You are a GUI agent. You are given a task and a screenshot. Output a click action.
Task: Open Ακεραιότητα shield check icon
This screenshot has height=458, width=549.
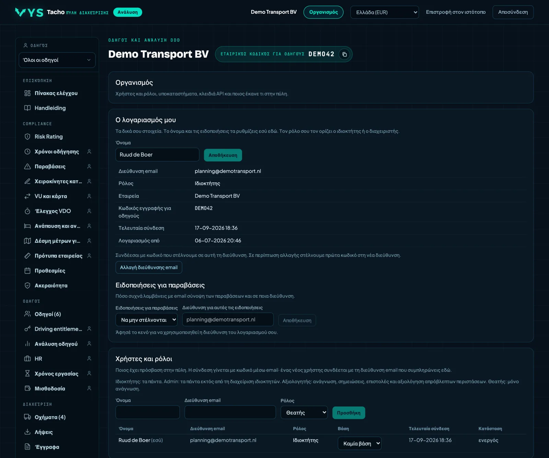tap(27, 285)
